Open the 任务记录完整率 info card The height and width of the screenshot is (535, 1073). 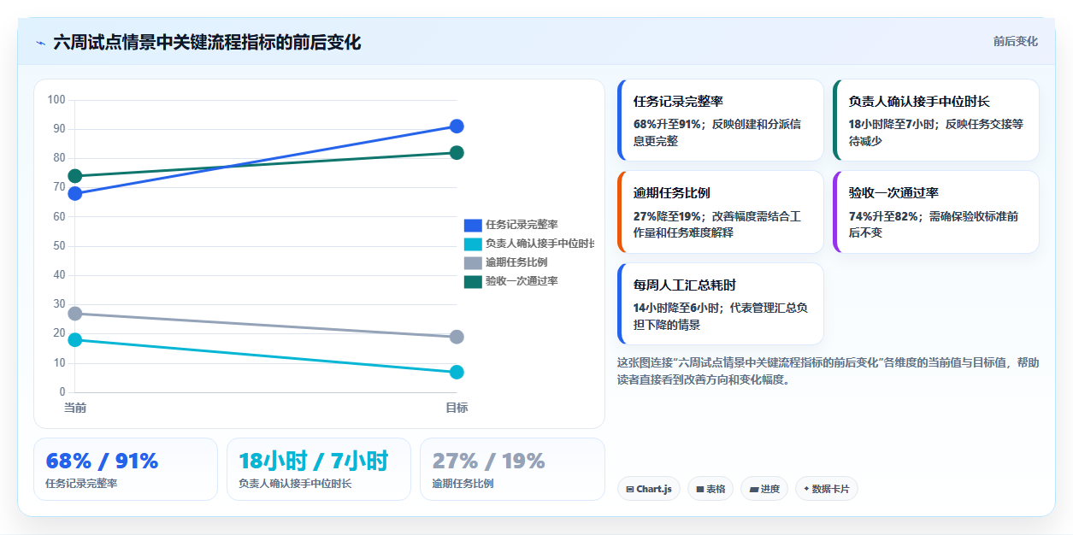pos(720,121)
